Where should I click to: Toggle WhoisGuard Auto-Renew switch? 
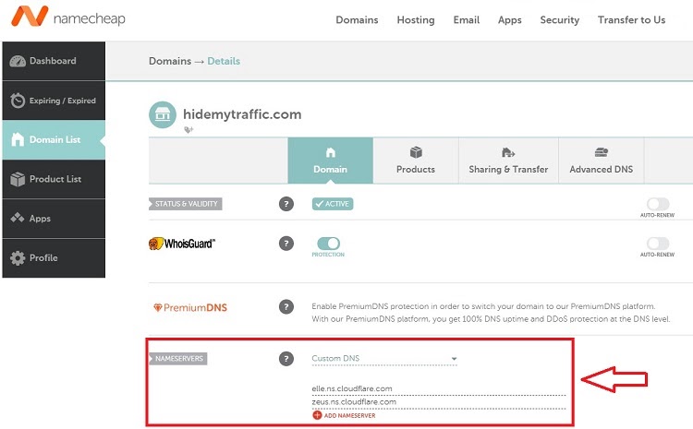point(658,244)
